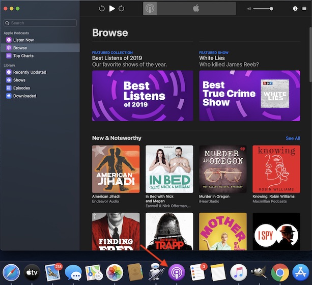Launch Safari from the Dock
Image resolution: width=312 pixels, height=285 pixels.
pyautogui.click(x=12, y=272)
